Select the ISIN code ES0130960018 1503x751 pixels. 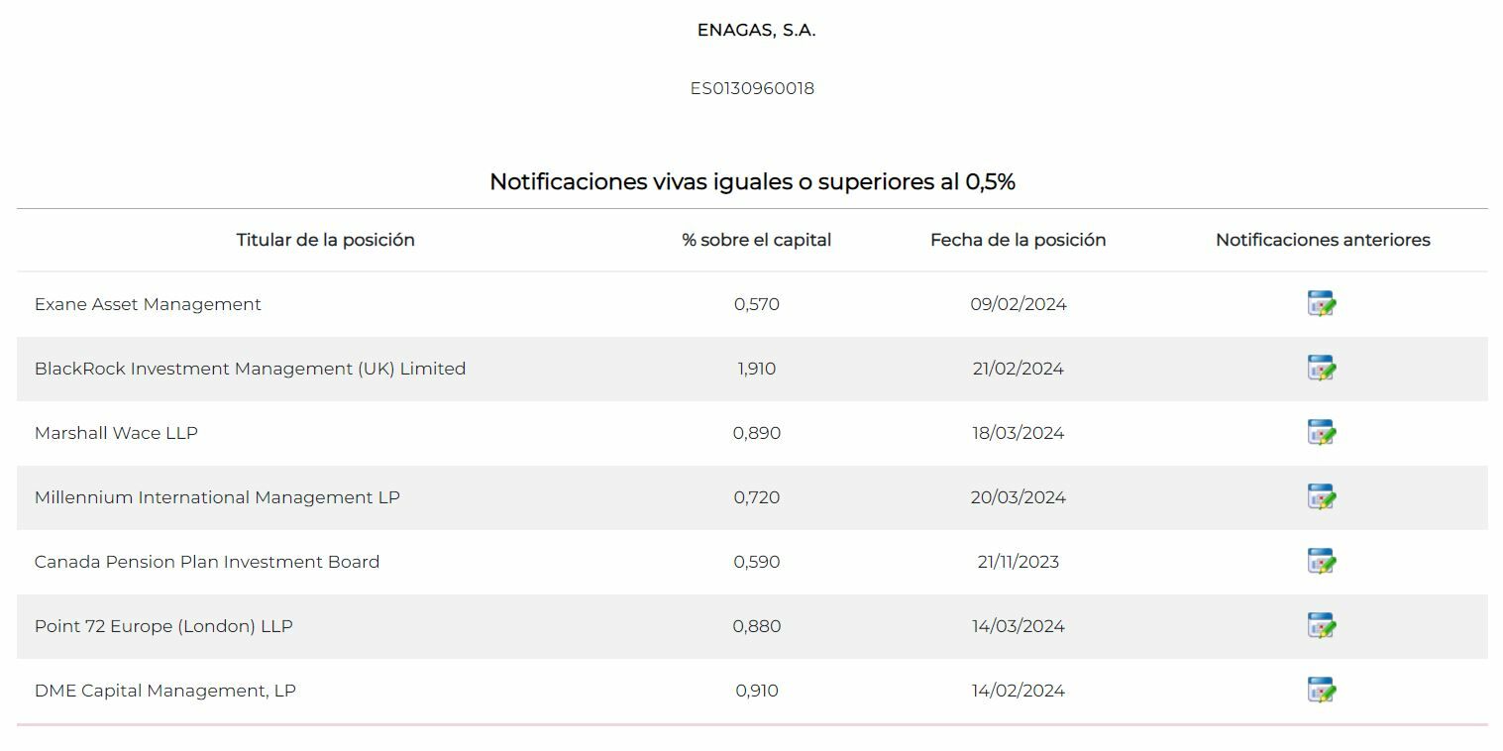[x=752, y=88]
